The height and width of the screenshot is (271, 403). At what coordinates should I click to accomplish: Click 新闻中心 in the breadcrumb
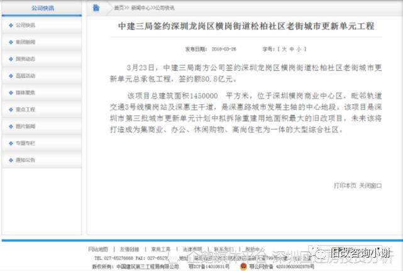140,8
